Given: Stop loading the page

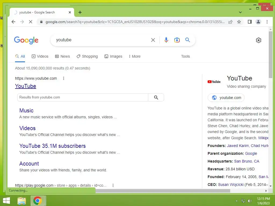Looking at the screenshot, I should pyautogui.click(x=31, y=22).
